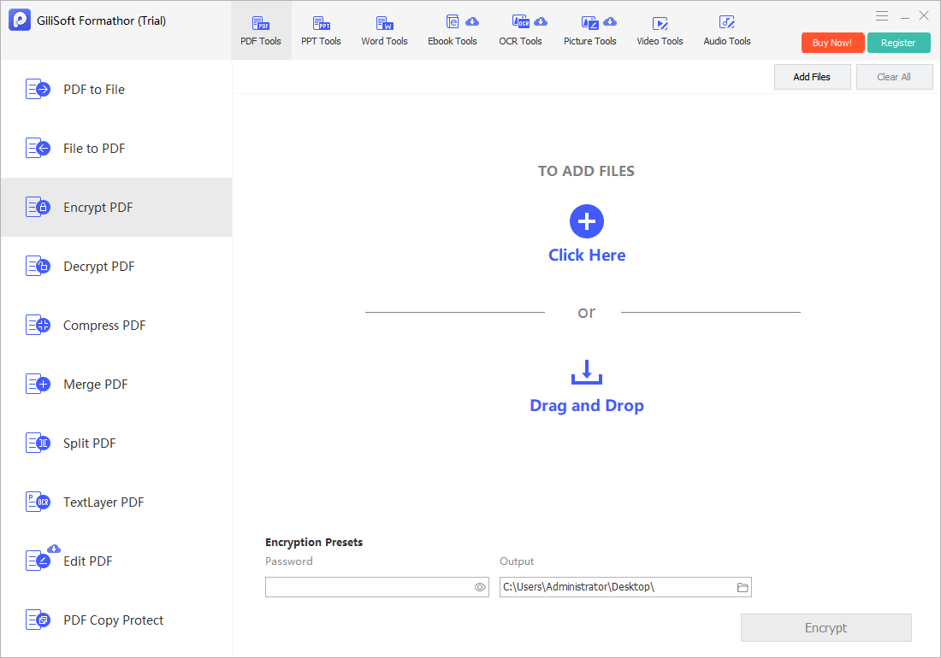Switch to the PPT Tools tab
The height and width of the screenshot is (658, 941).
[x=321, y=31]
